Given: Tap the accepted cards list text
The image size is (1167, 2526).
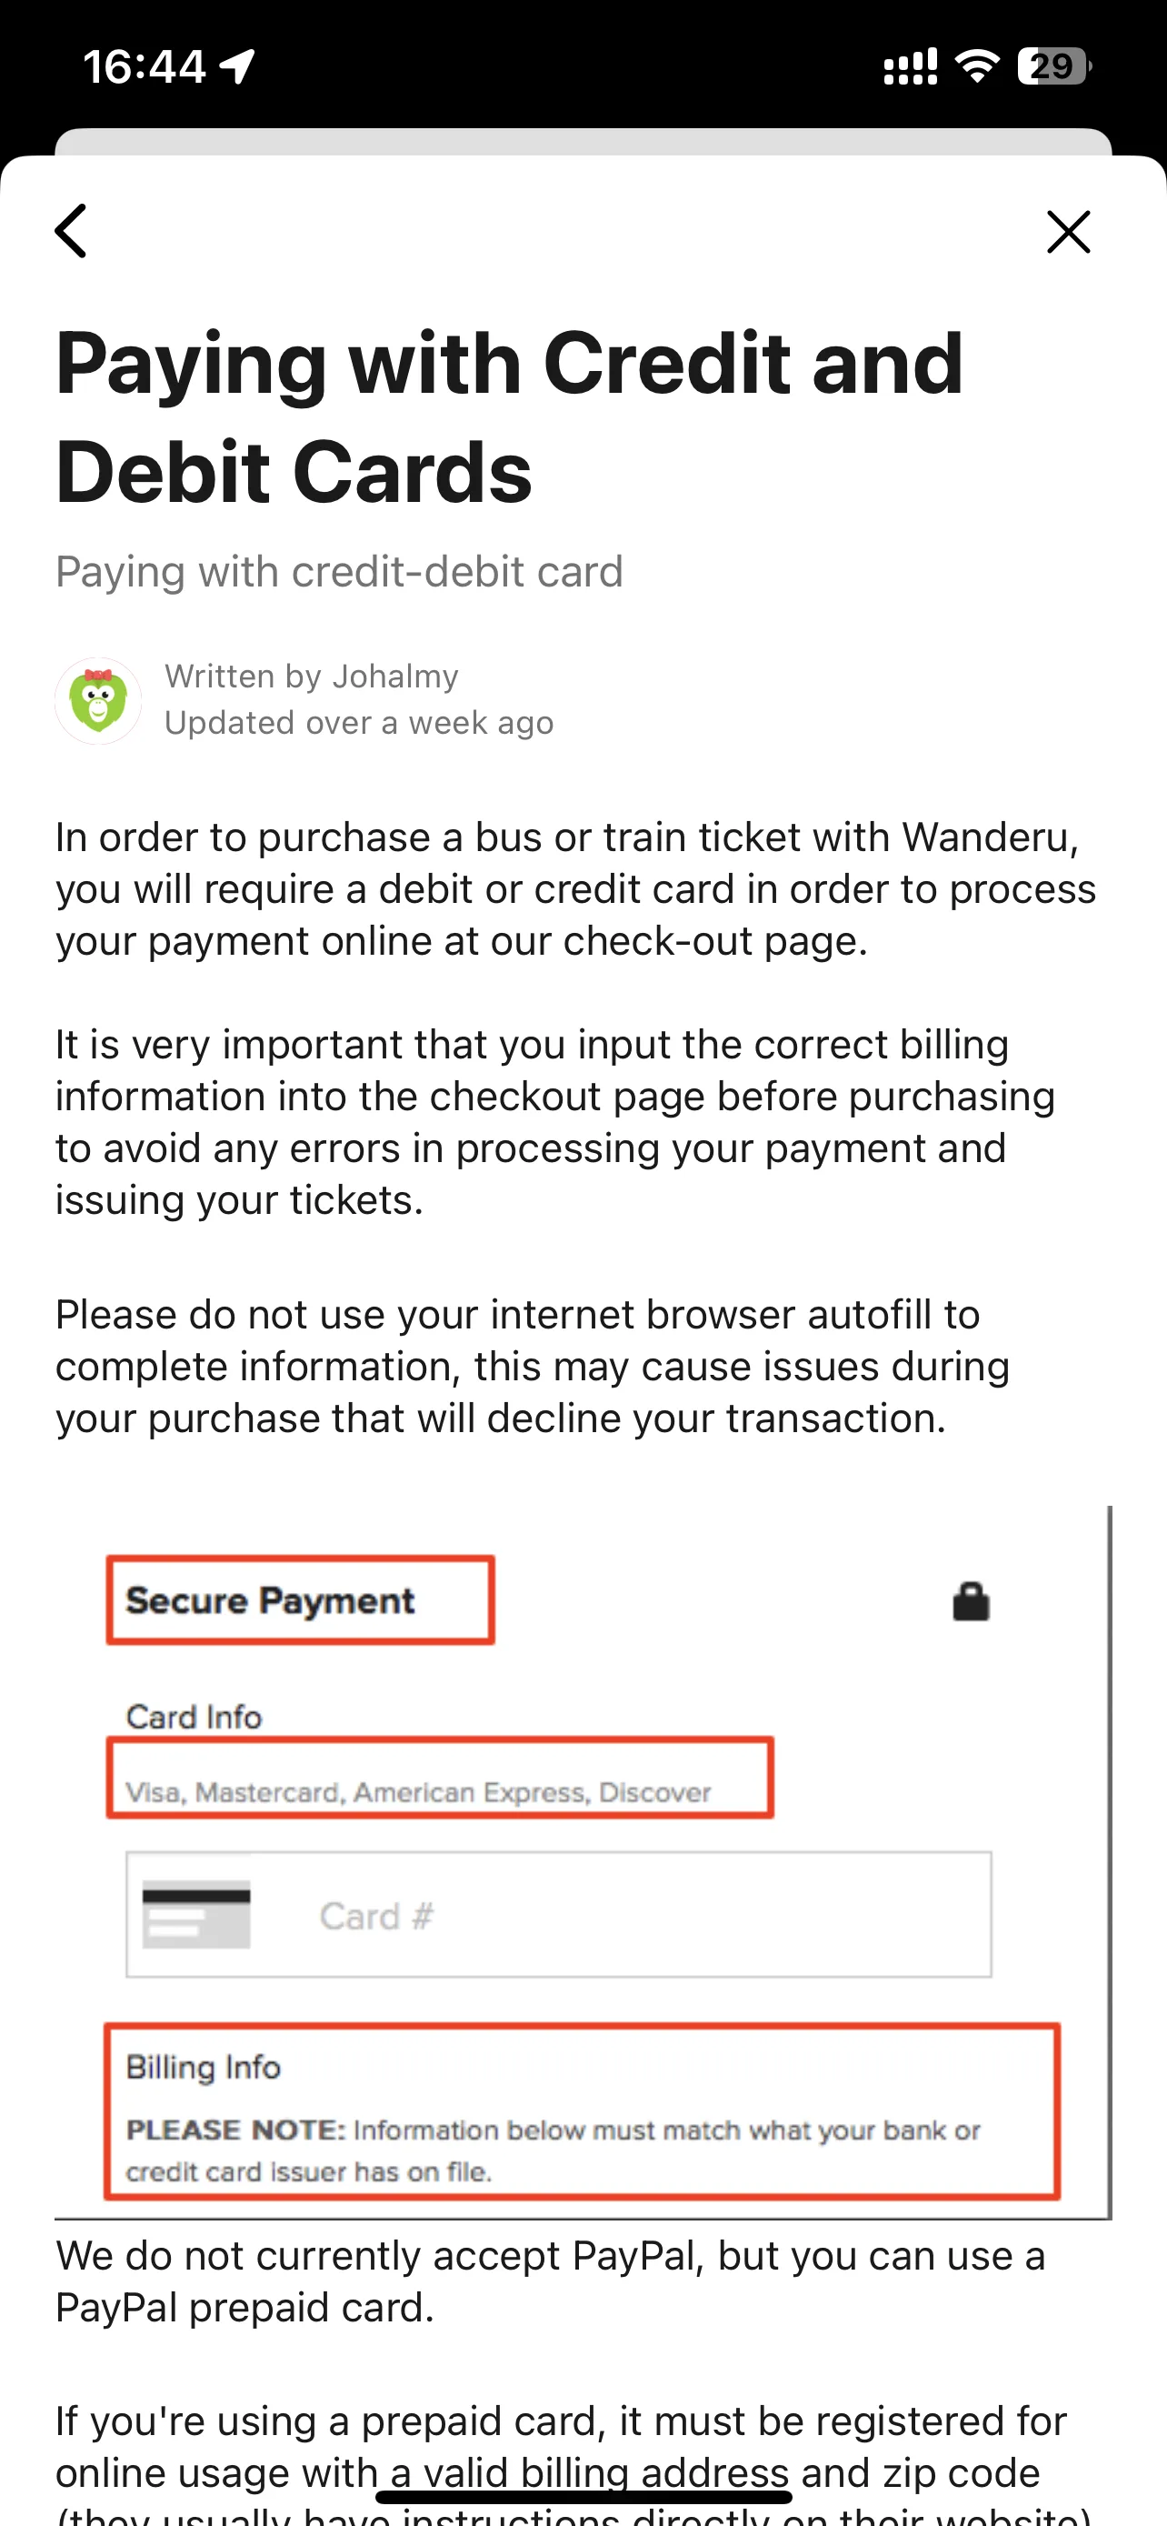Looking at the screenshot, I should click(418, 1792).
